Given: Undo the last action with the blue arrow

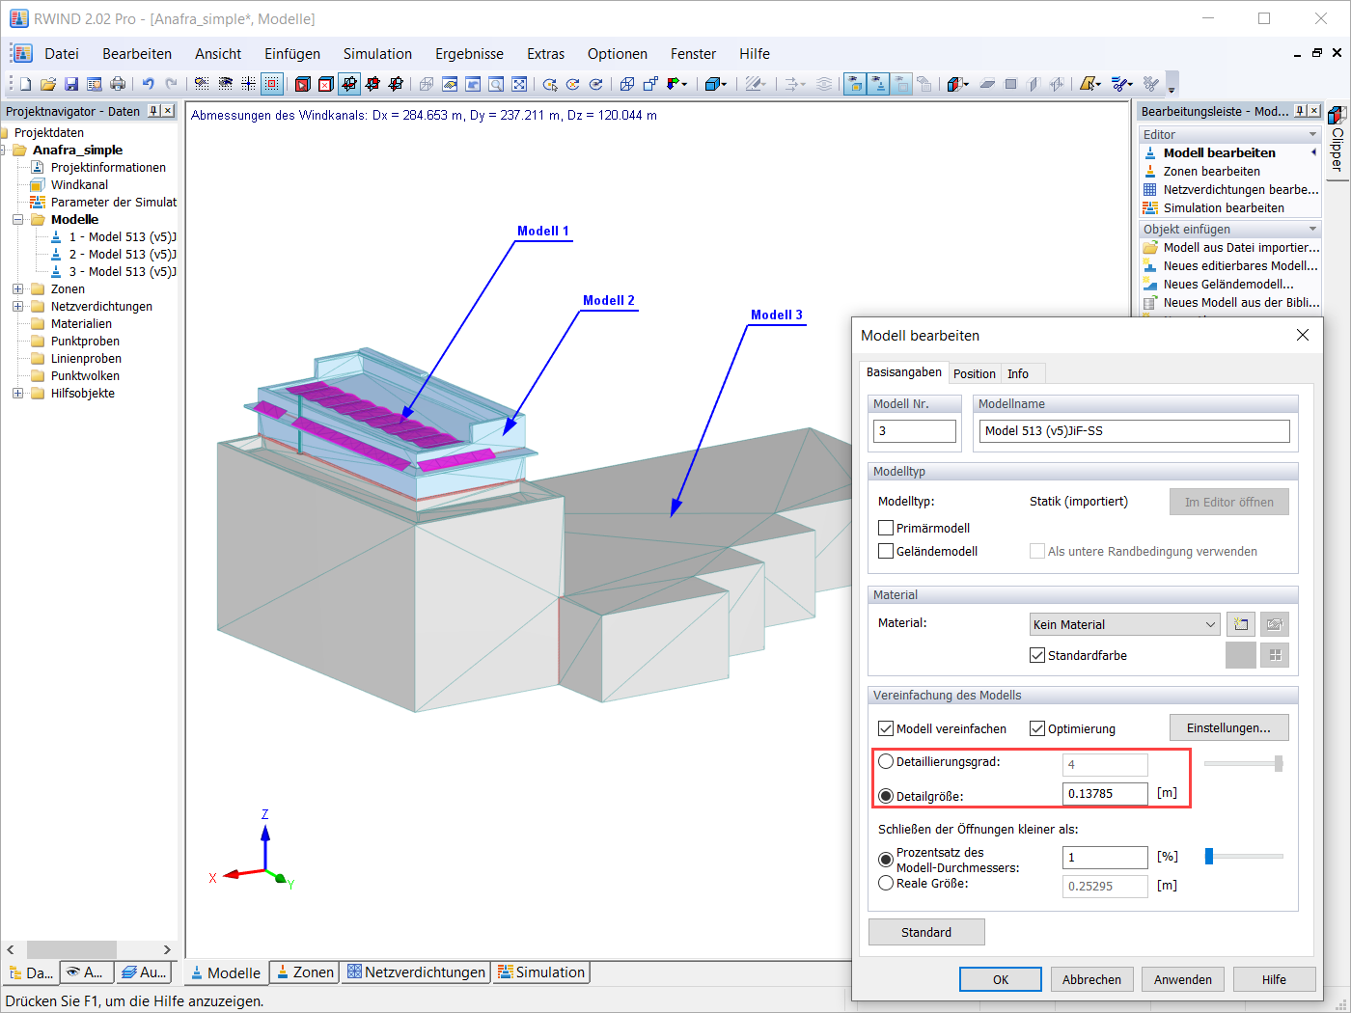Looking at the screenshot, I should [149, 84].
